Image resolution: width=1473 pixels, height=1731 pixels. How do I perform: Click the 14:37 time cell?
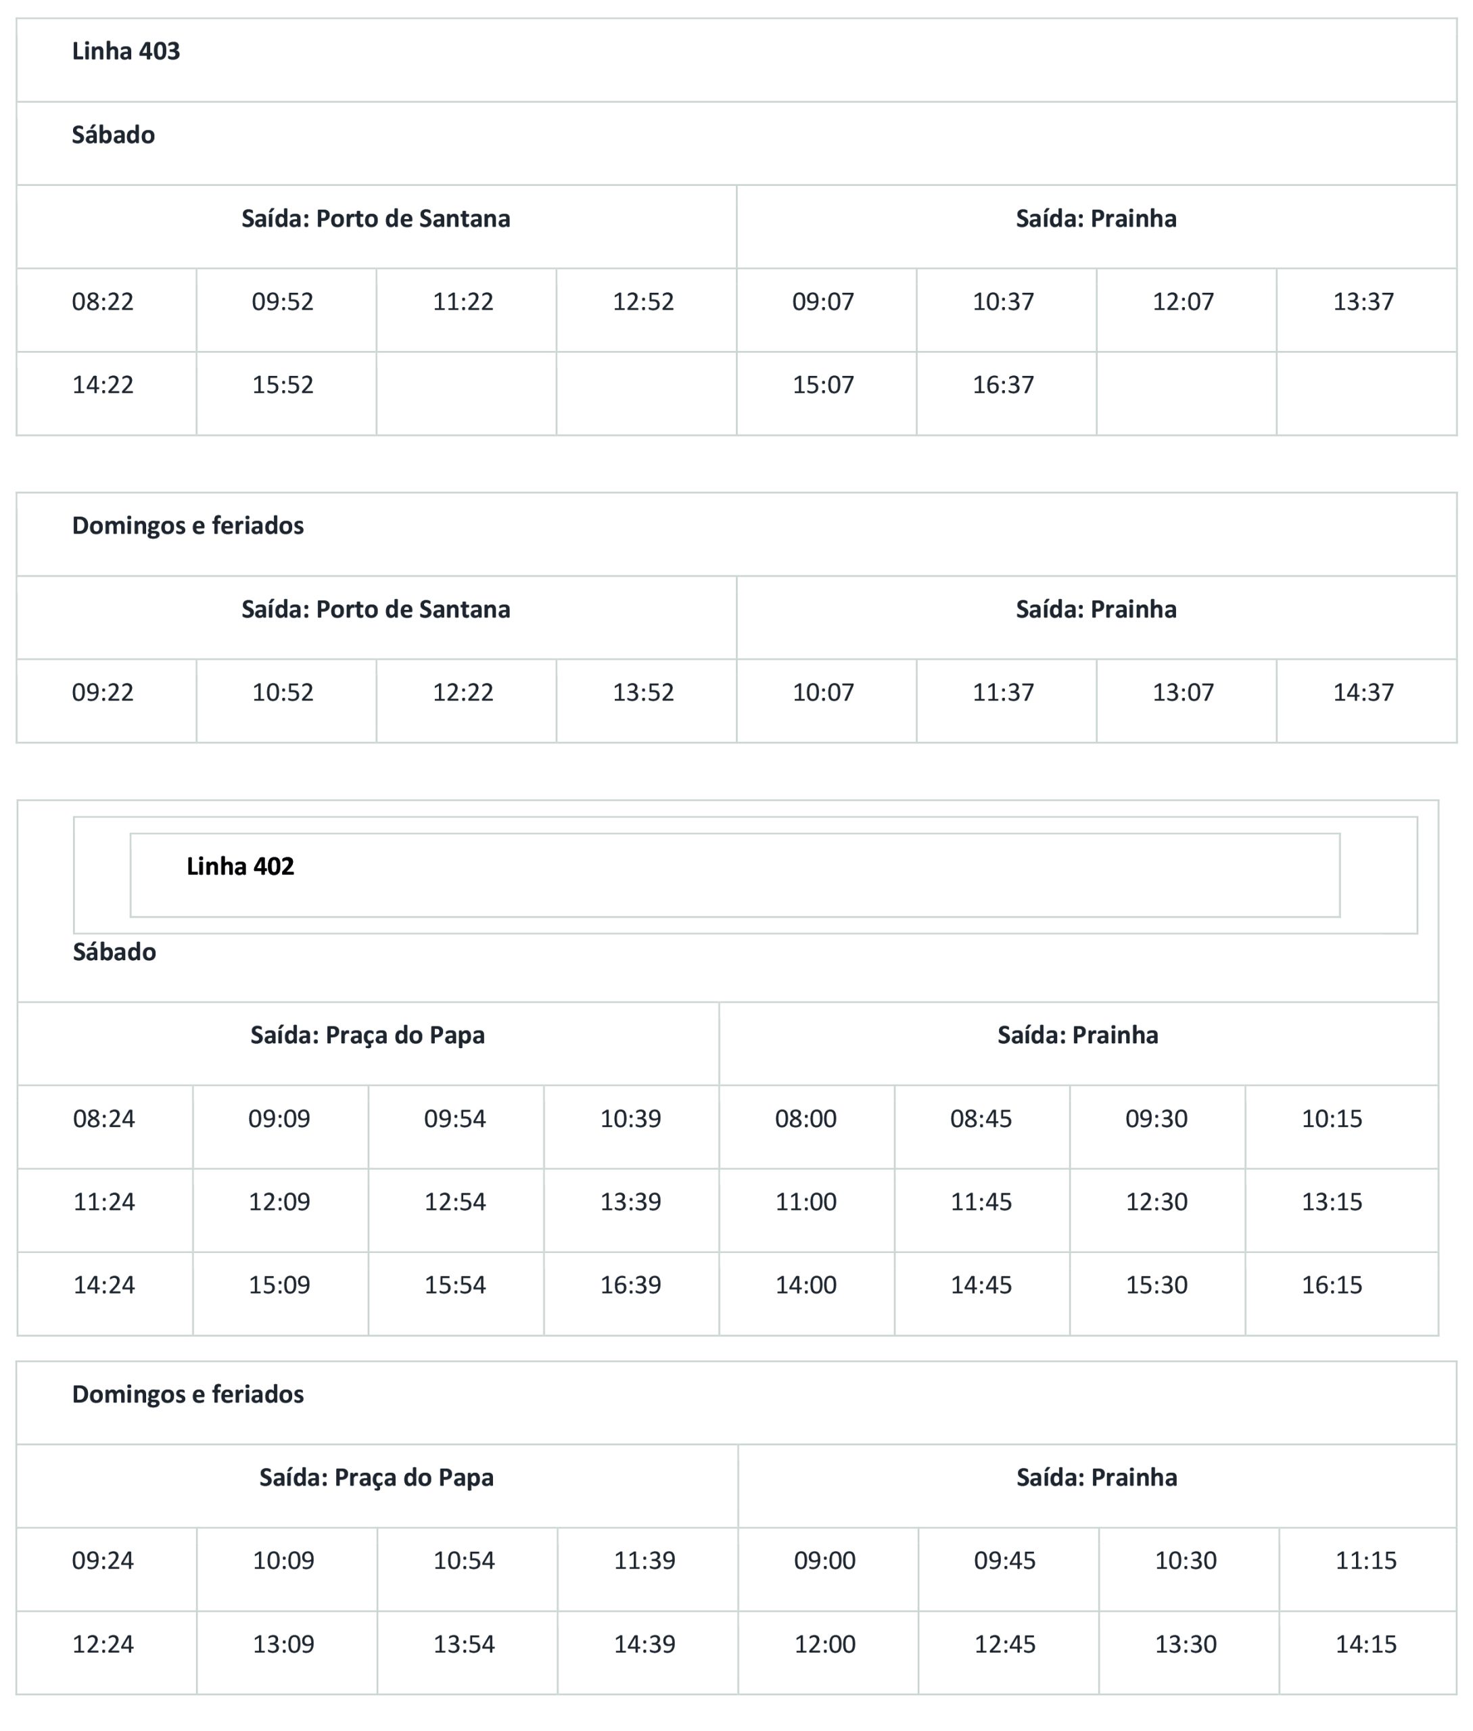(x=1363, y=692)
